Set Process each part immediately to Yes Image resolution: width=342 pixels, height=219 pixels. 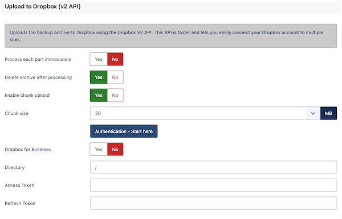(99, 59)
